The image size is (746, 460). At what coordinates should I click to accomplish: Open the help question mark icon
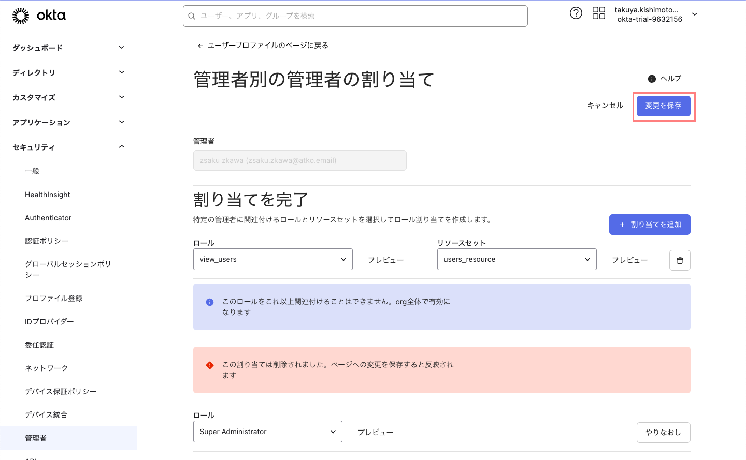576,13
